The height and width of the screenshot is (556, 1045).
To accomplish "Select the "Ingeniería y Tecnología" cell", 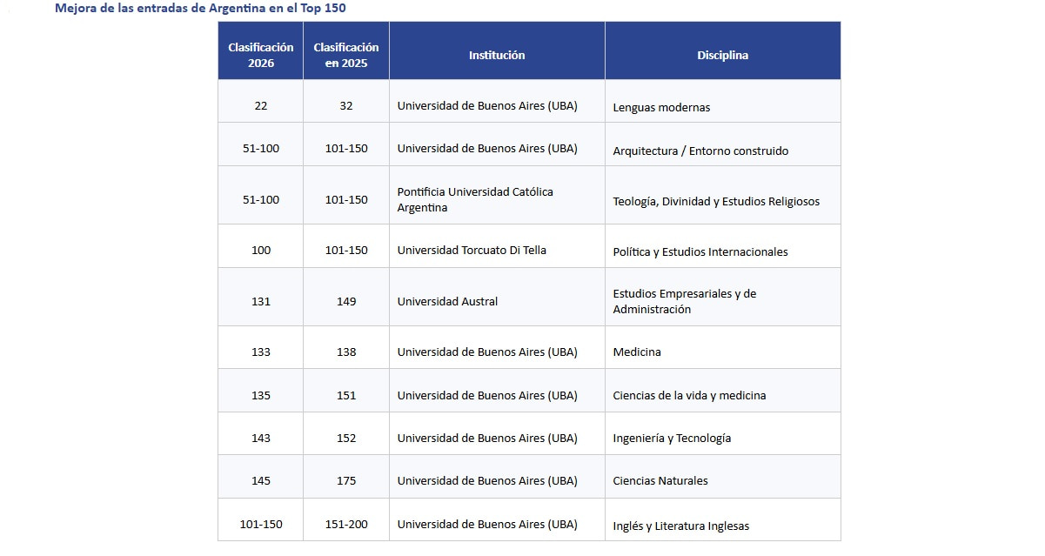I will pos(672,438).
